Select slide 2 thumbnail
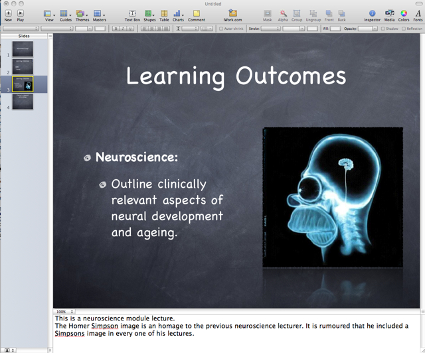 click(23, 66)
